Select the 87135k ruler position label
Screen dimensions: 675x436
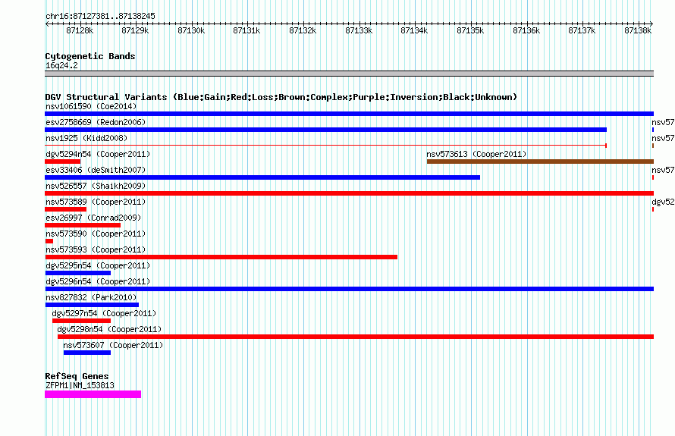pos(470,30)
